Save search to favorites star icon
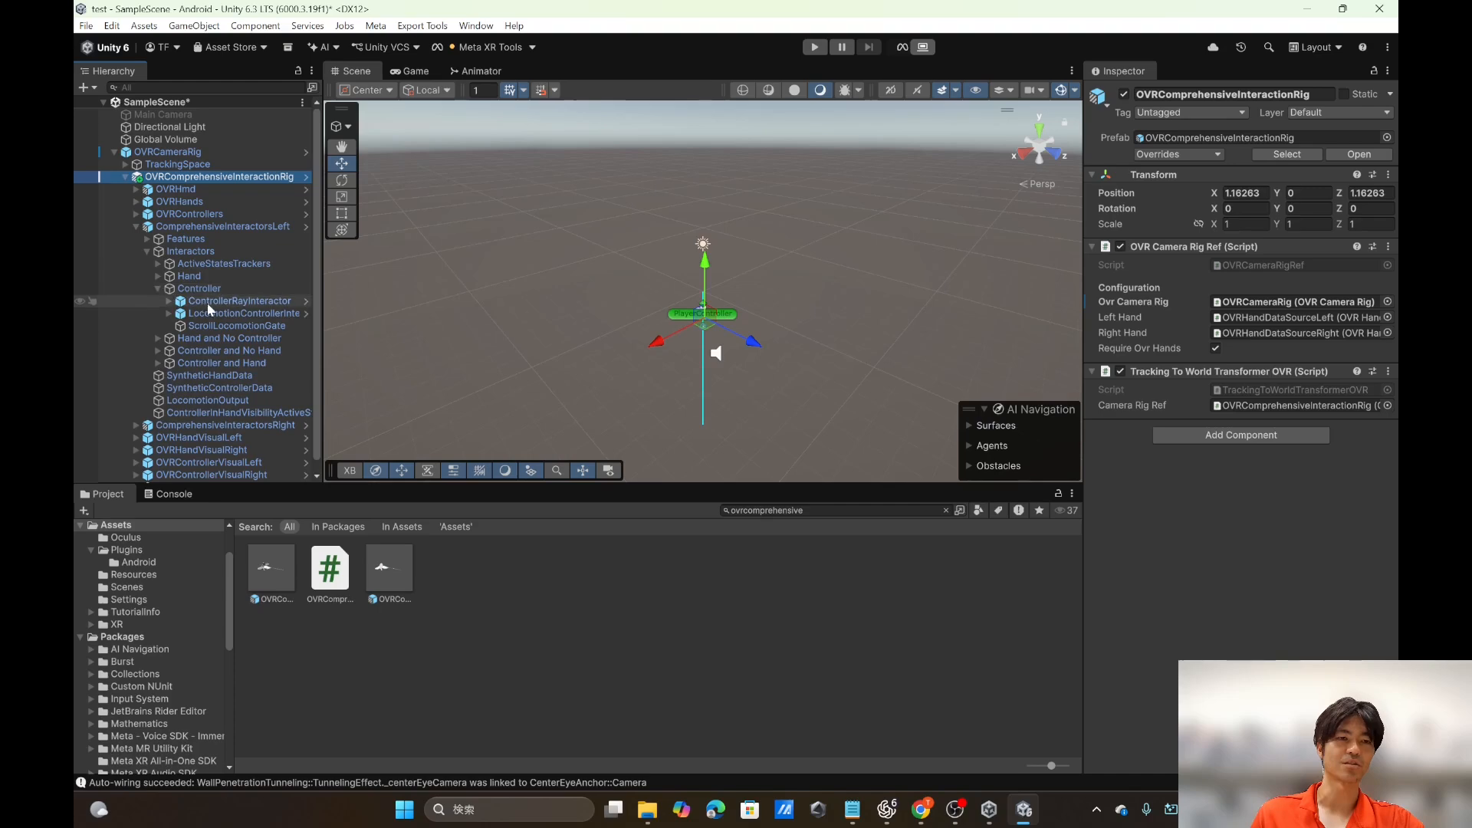 pyautogui.click(x=1039, y=511)
